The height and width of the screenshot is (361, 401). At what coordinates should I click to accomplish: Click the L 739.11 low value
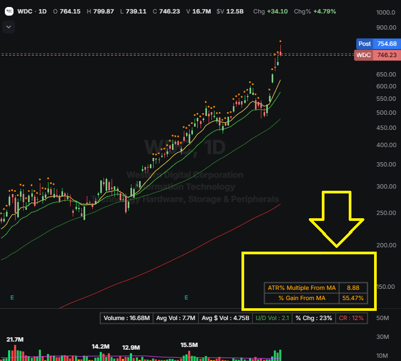[133, 11]
